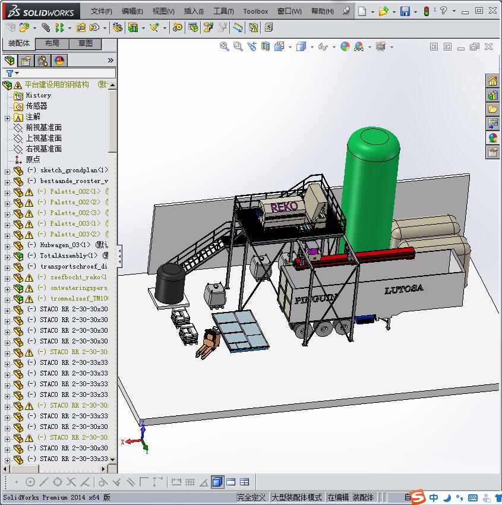Expand hidden manager tabs with double chevron

(x=110, y=61)
